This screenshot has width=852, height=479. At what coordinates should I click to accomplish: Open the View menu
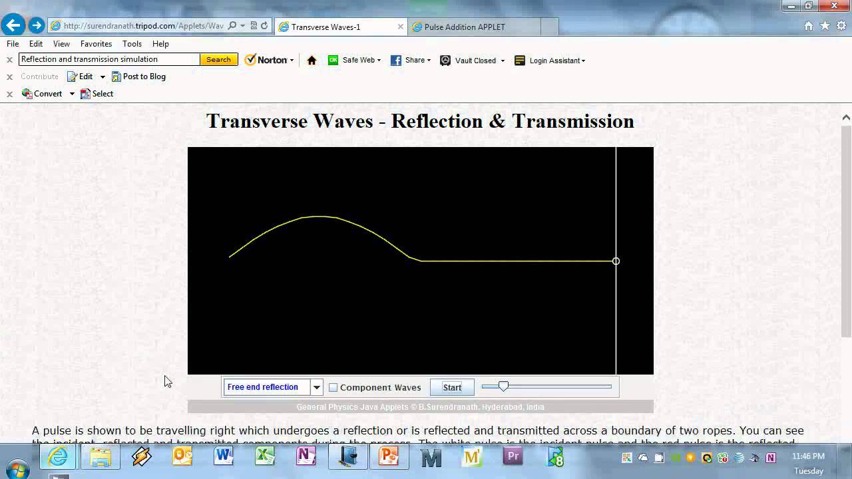pyautogui.click(x=61, y=44)
